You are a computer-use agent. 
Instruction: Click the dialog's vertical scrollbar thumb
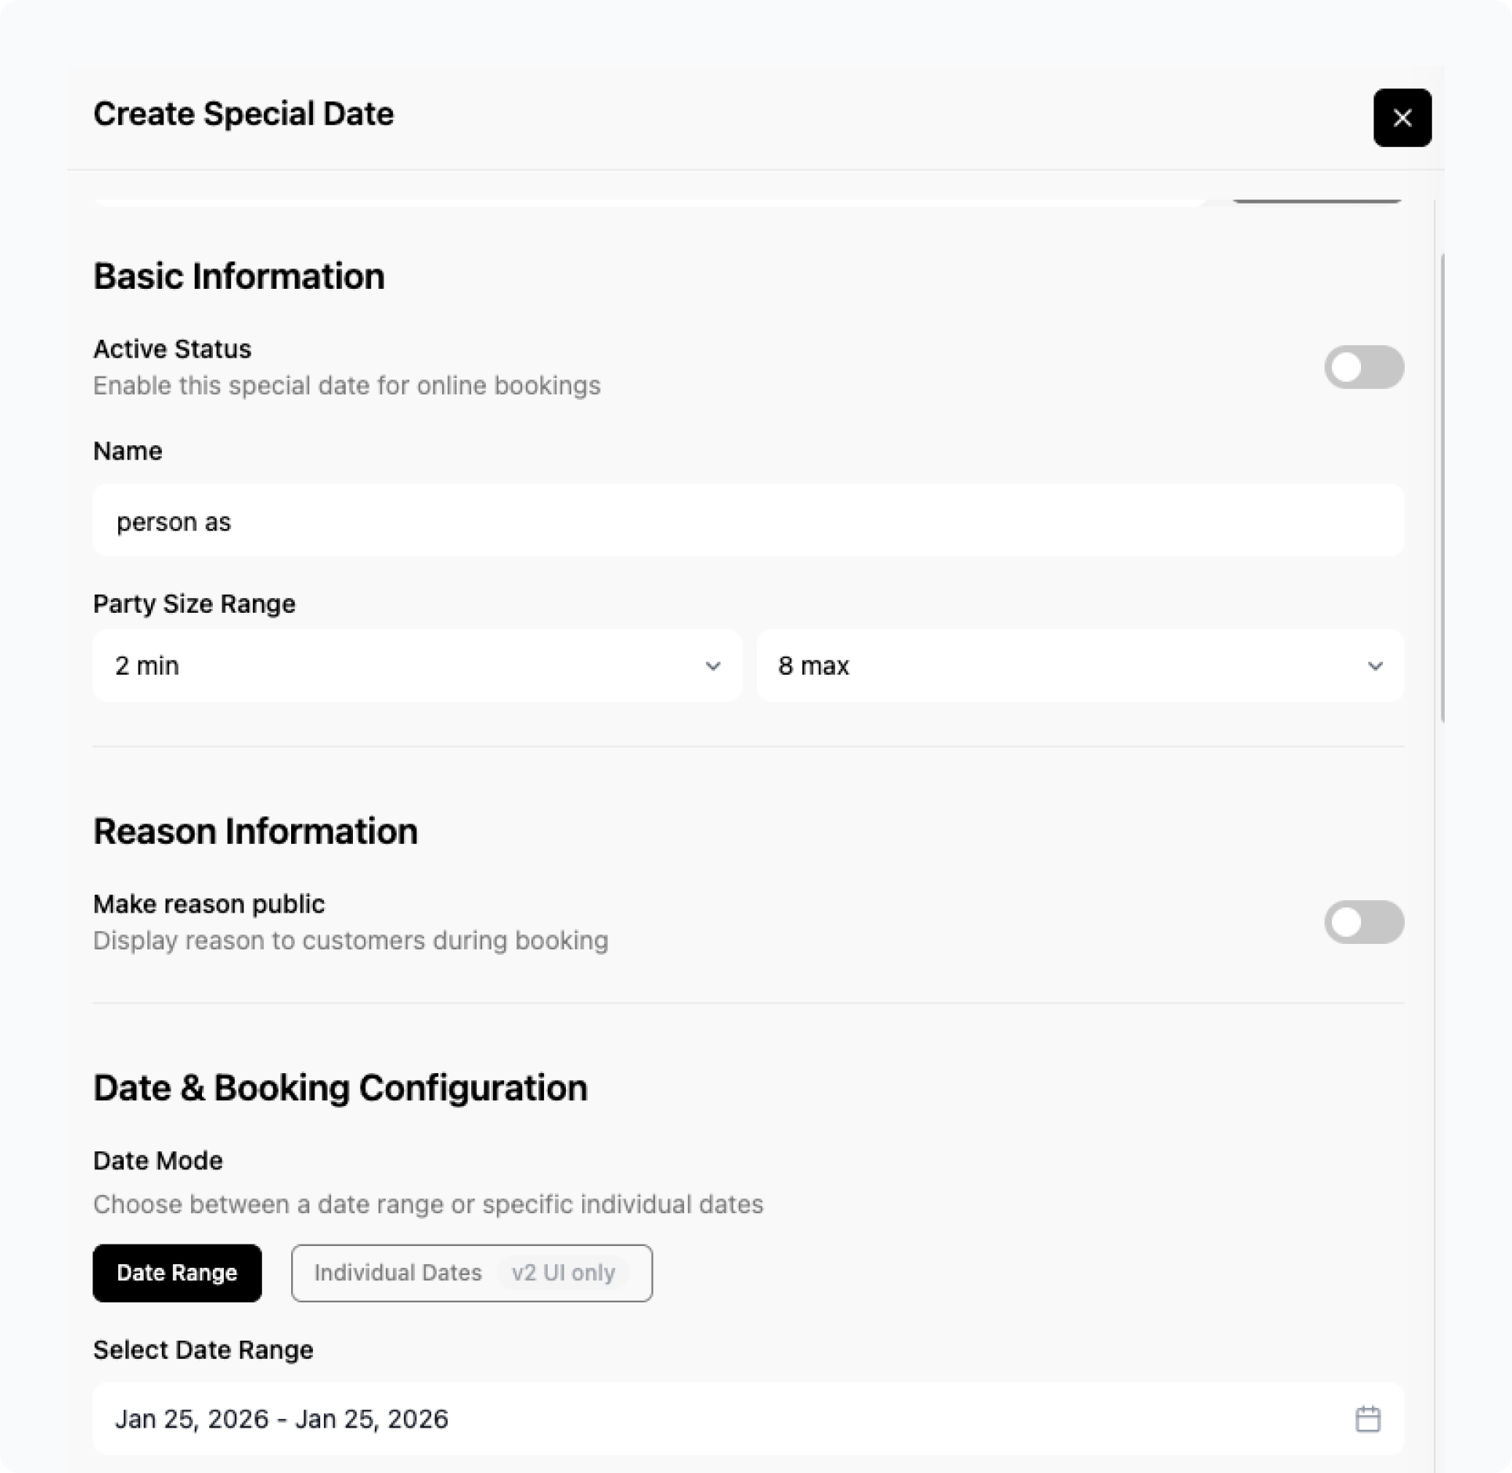coord(1442,487)
